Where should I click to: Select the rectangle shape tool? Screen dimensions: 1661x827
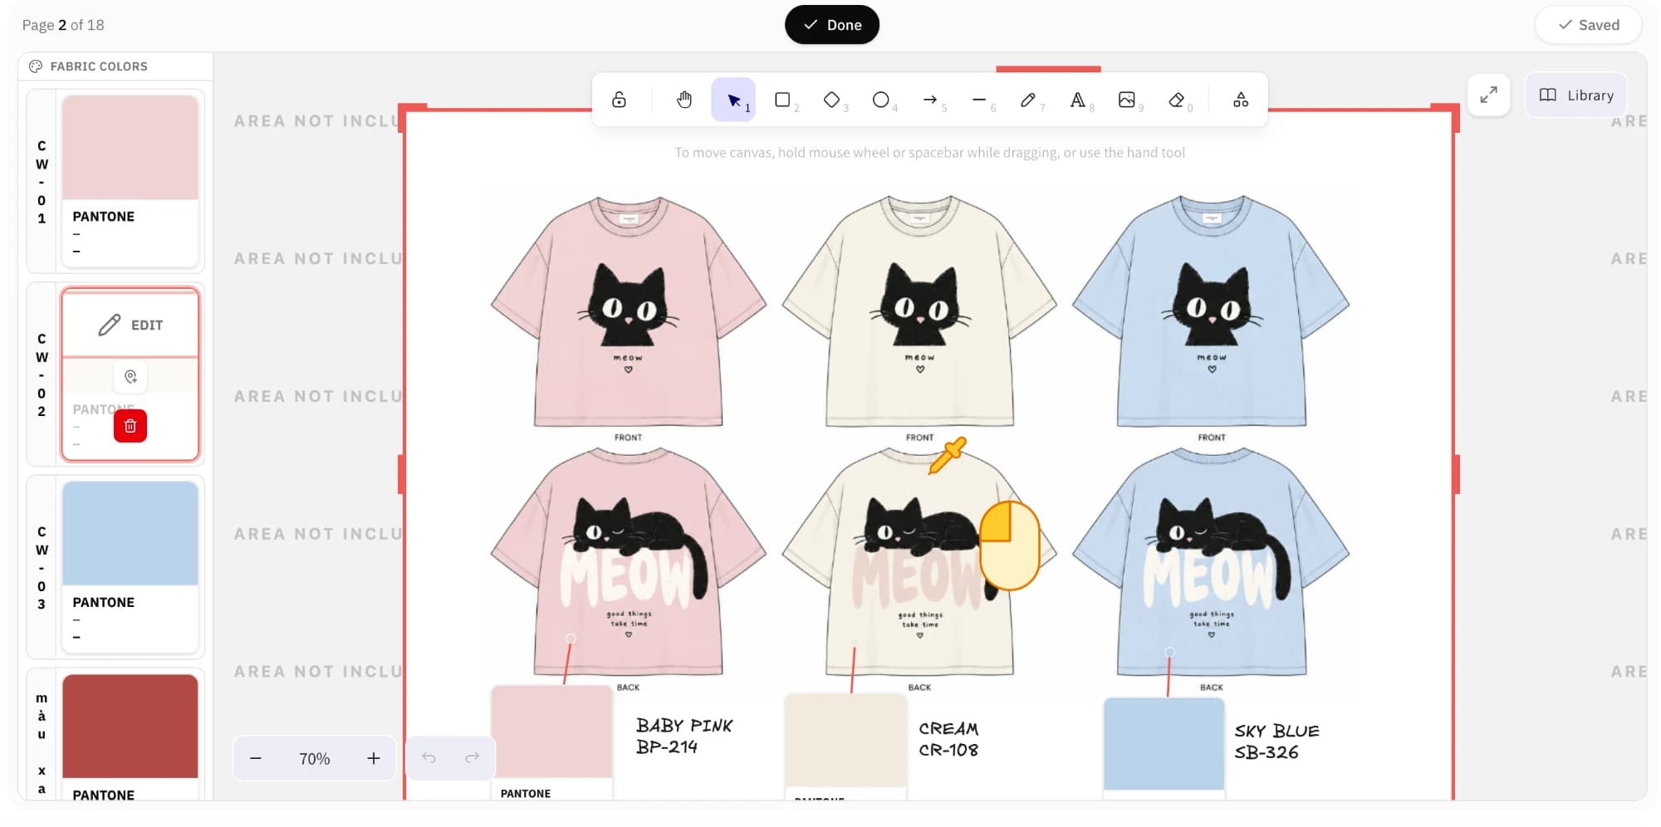(782, 100)
